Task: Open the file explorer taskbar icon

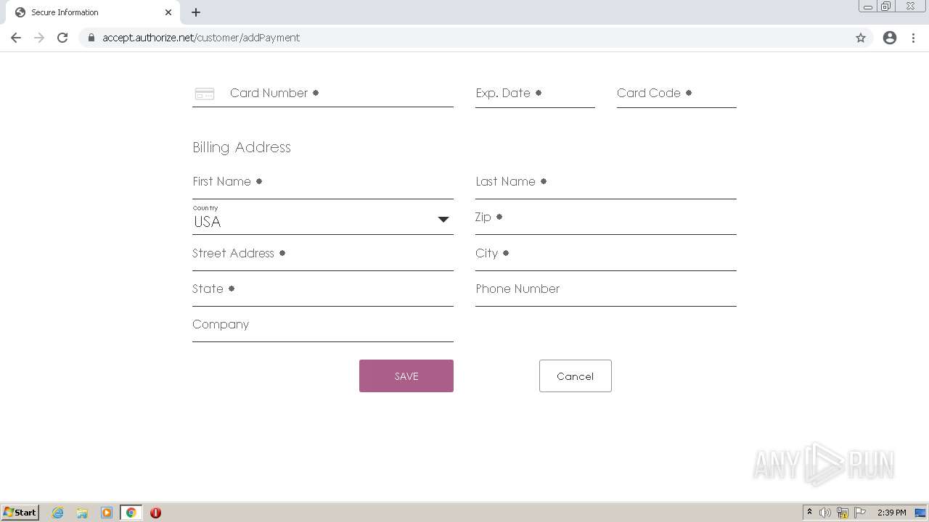Action: point(82,513)
